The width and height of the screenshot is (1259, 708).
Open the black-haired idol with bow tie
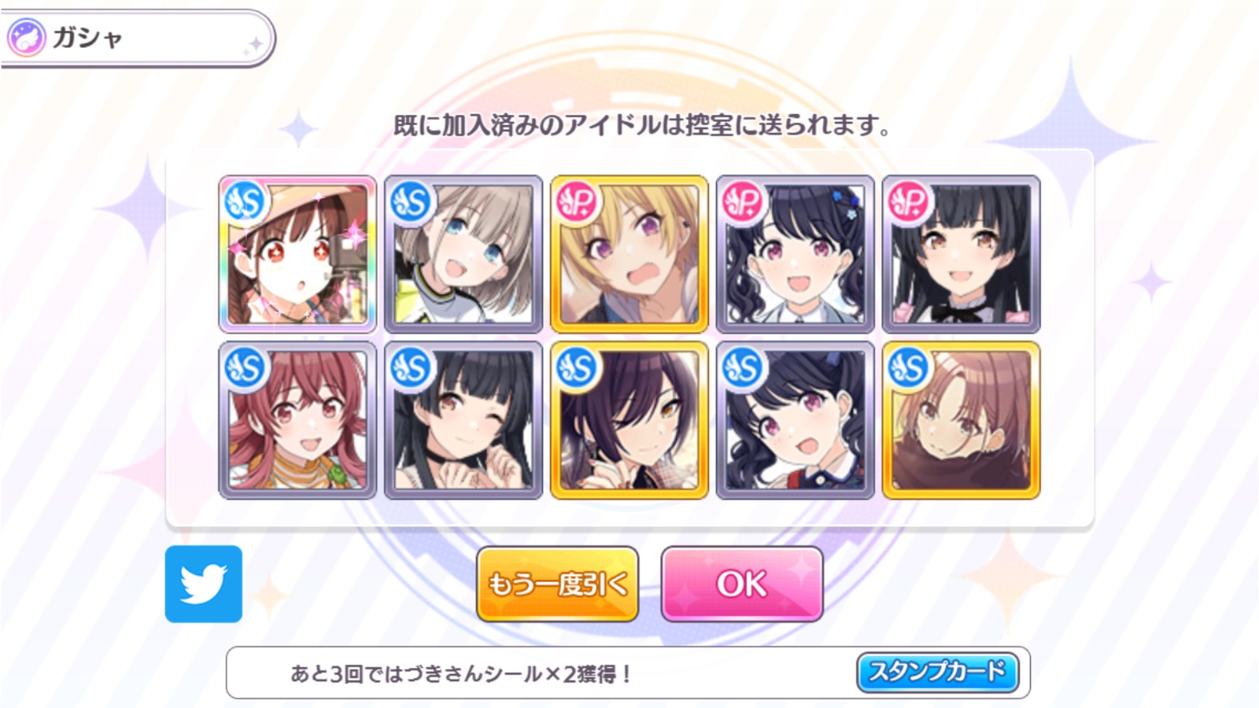tap(962, 254)
